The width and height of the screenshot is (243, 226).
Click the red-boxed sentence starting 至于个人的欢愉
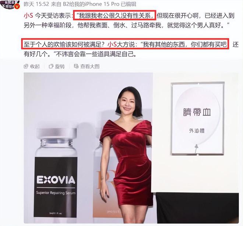pos(125,44)
